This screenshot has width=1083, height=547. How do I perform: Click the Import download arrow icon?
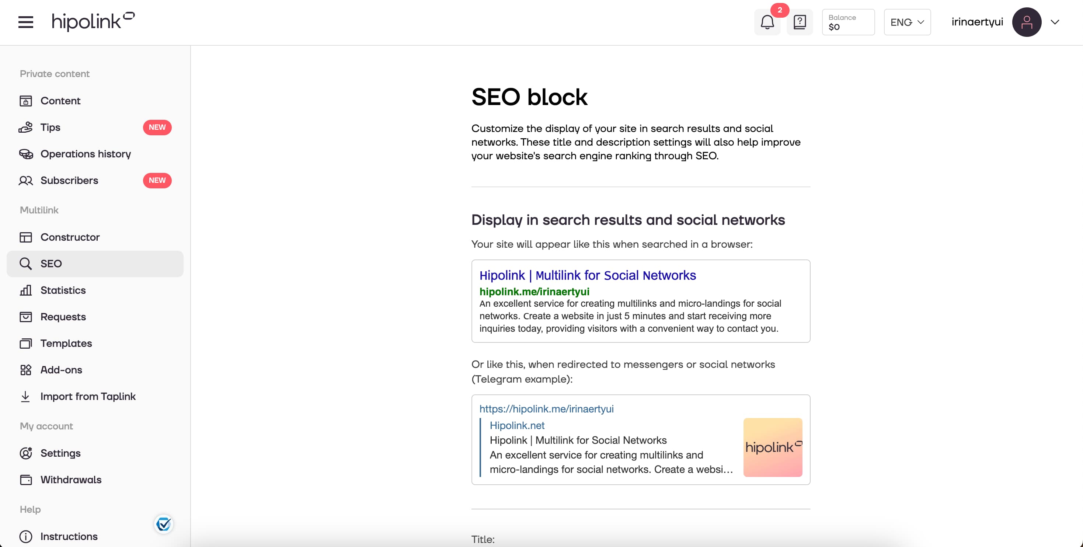pos(26,397)
